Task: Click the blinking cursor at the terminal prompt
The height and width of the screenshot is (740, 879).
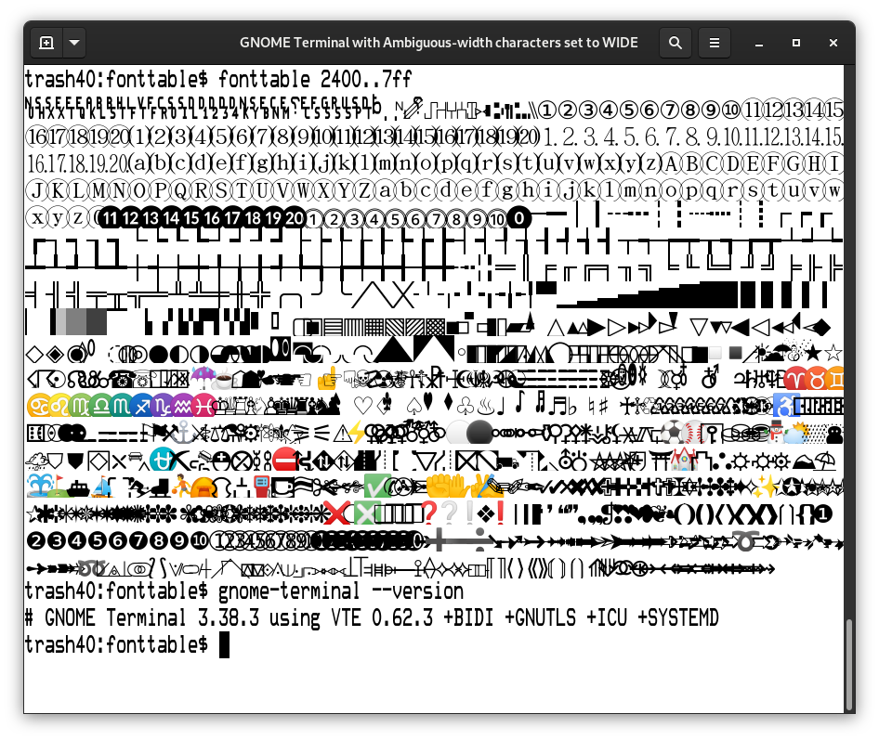Action: click(223, 644)
